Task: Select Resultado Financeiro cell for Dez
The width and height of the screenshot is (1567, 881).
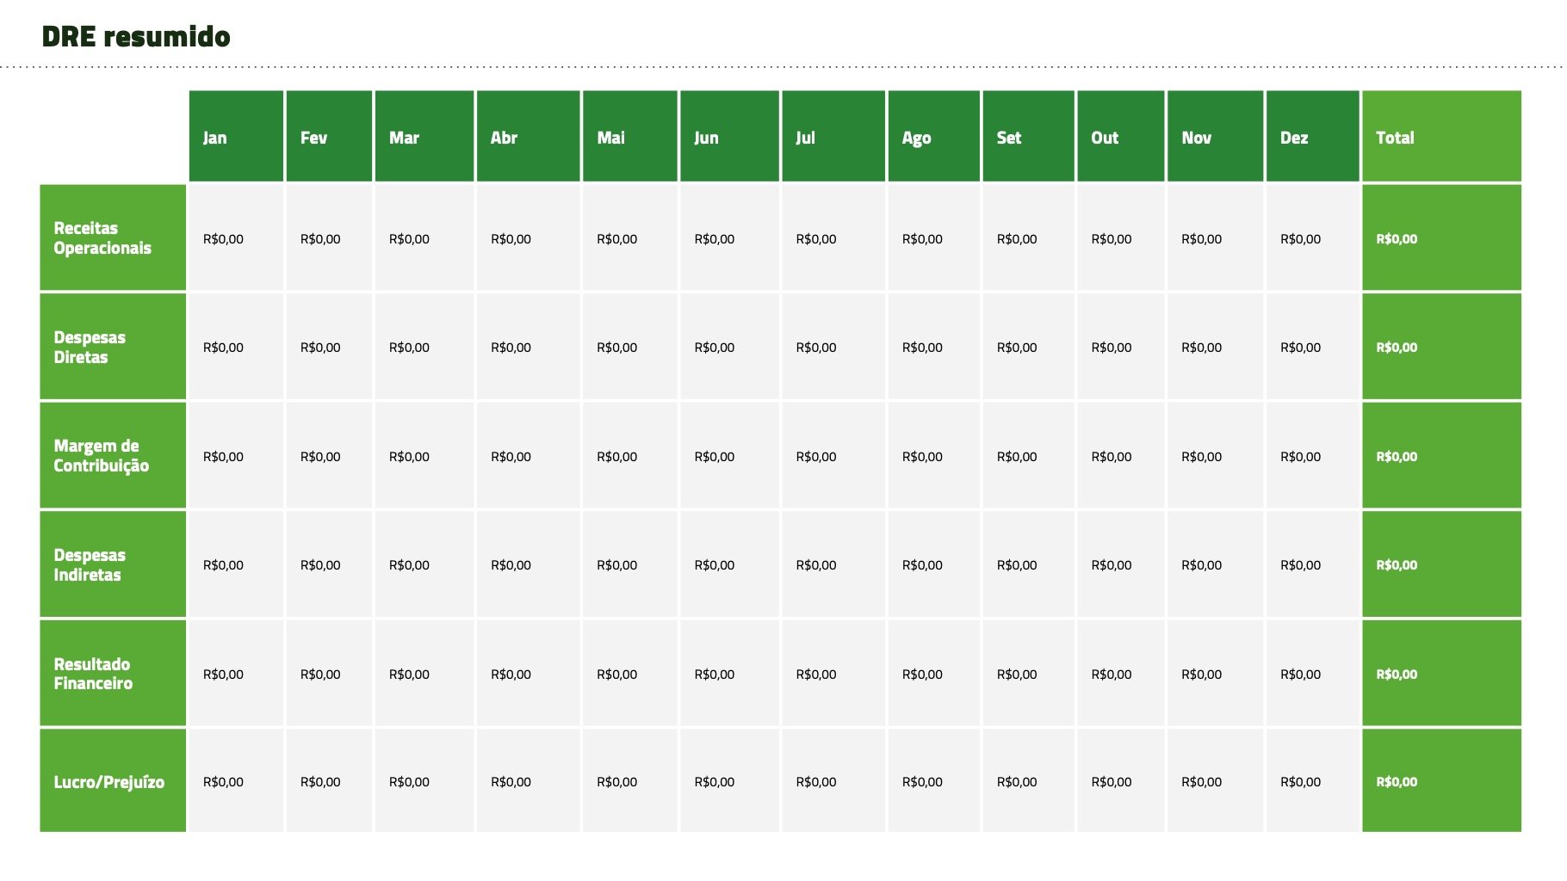Action: tap(1300, 675)
